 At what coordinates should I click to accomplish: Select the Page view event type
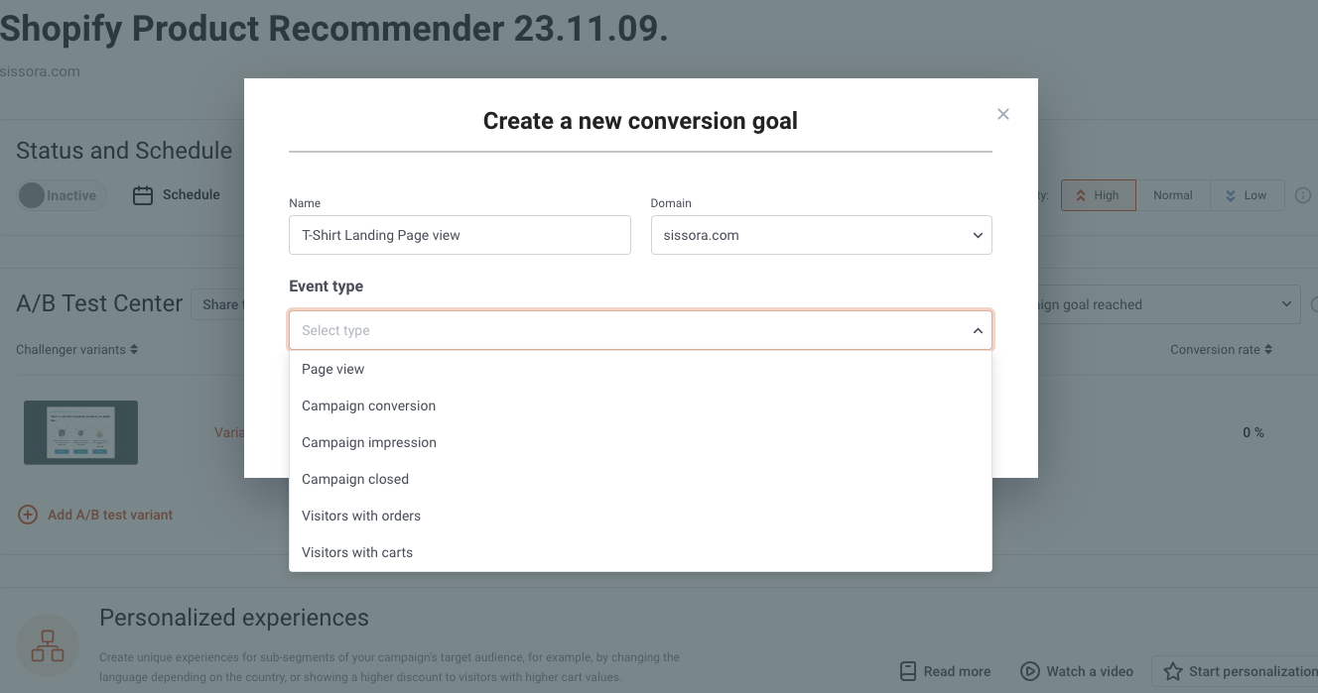(640, 369)
